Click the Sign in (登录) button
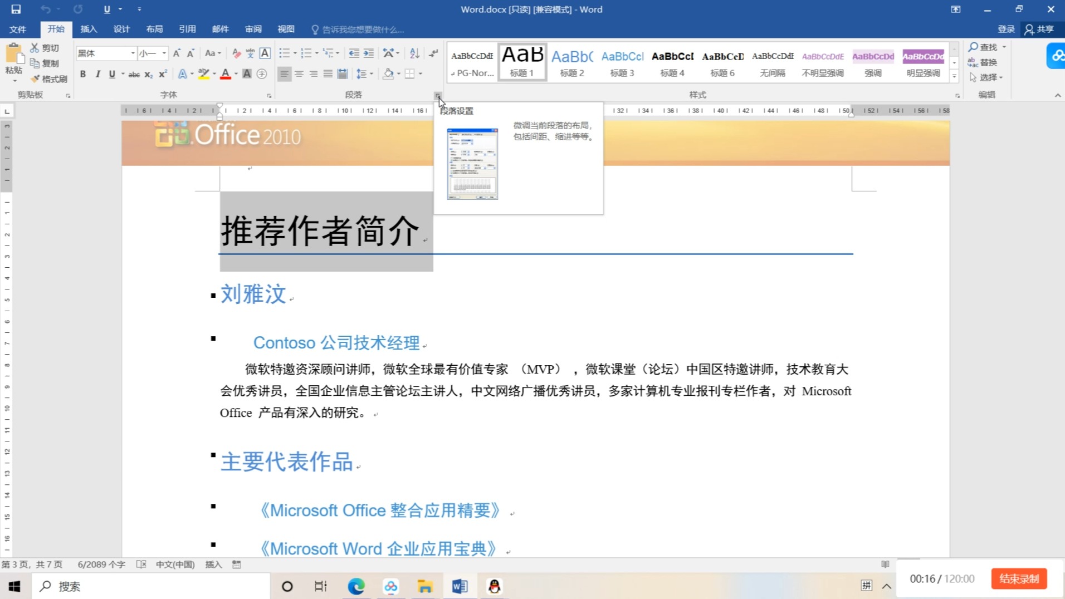 1006,29
